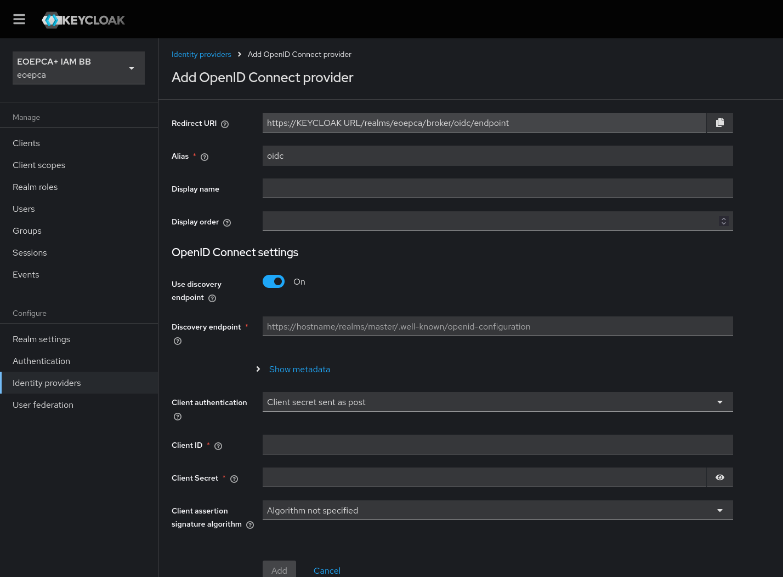783x577 pixels.
Task: Select Identity providers in sidebar
Action: pyautogui.click(x=79, y=383)
